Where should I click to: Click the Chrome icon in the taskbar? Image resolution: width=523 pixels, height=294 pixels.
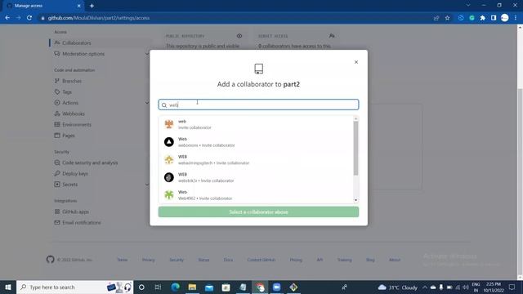[260, 287]
